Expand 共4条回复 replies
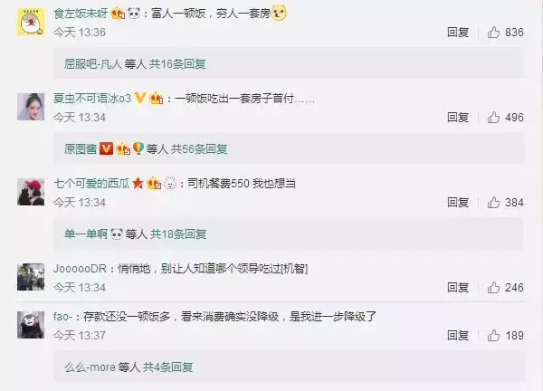 [168, 367]
